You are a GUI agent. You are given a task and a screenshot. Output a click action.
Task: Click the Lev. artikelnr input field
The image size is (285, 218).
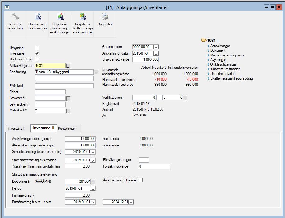[50, 104]
